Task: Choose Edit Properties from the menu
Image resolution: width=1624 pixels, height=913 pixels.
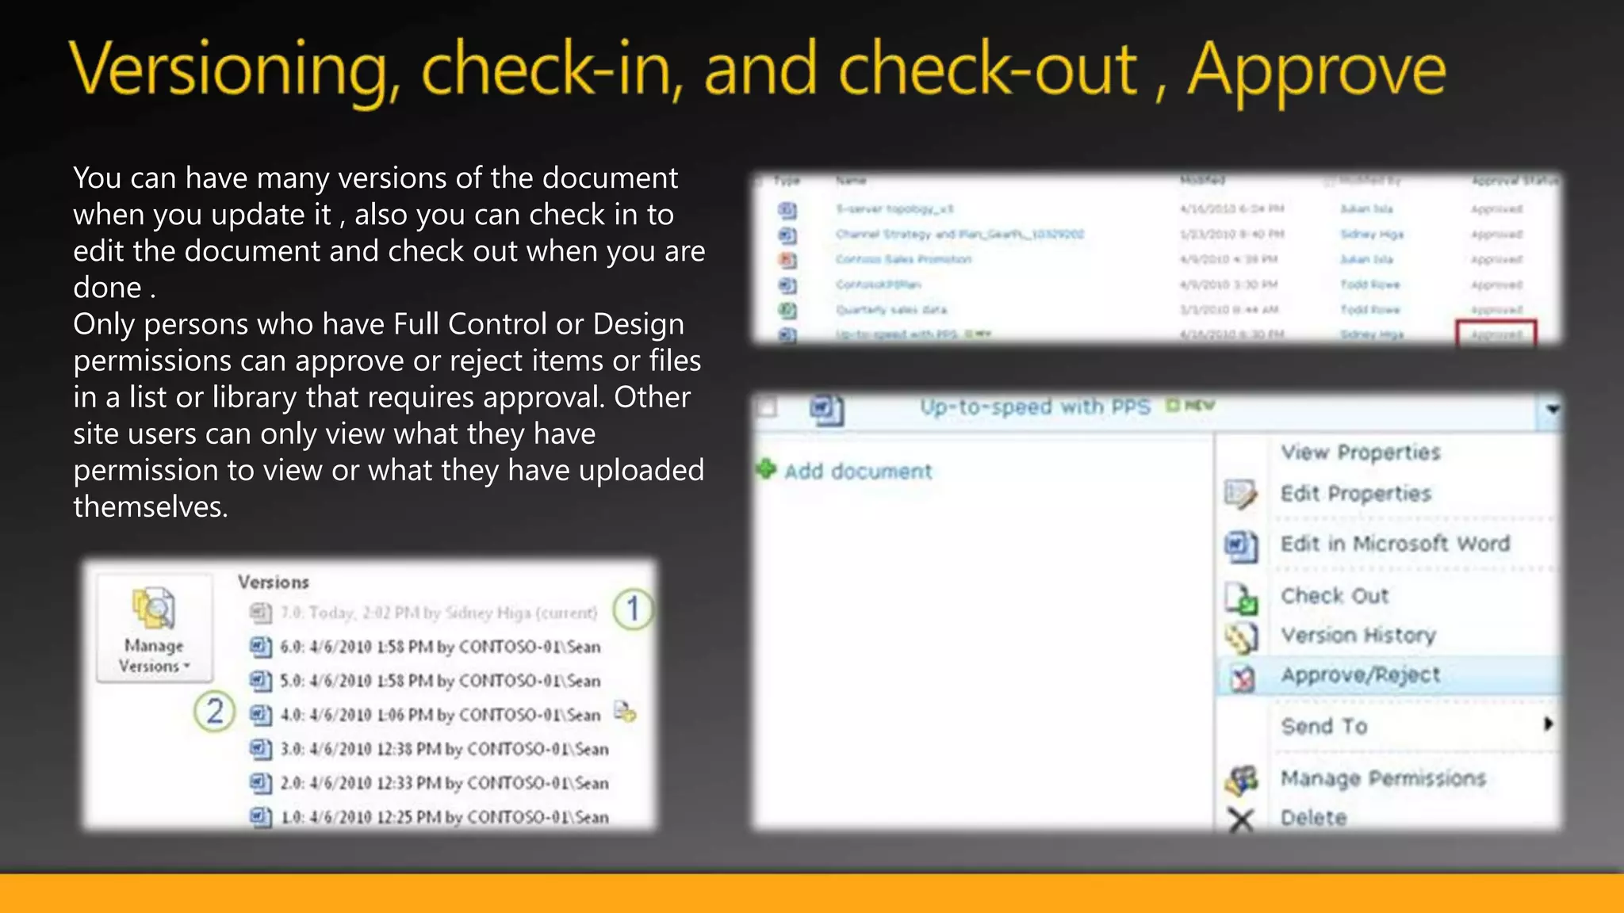Action: click(1356, 494)
